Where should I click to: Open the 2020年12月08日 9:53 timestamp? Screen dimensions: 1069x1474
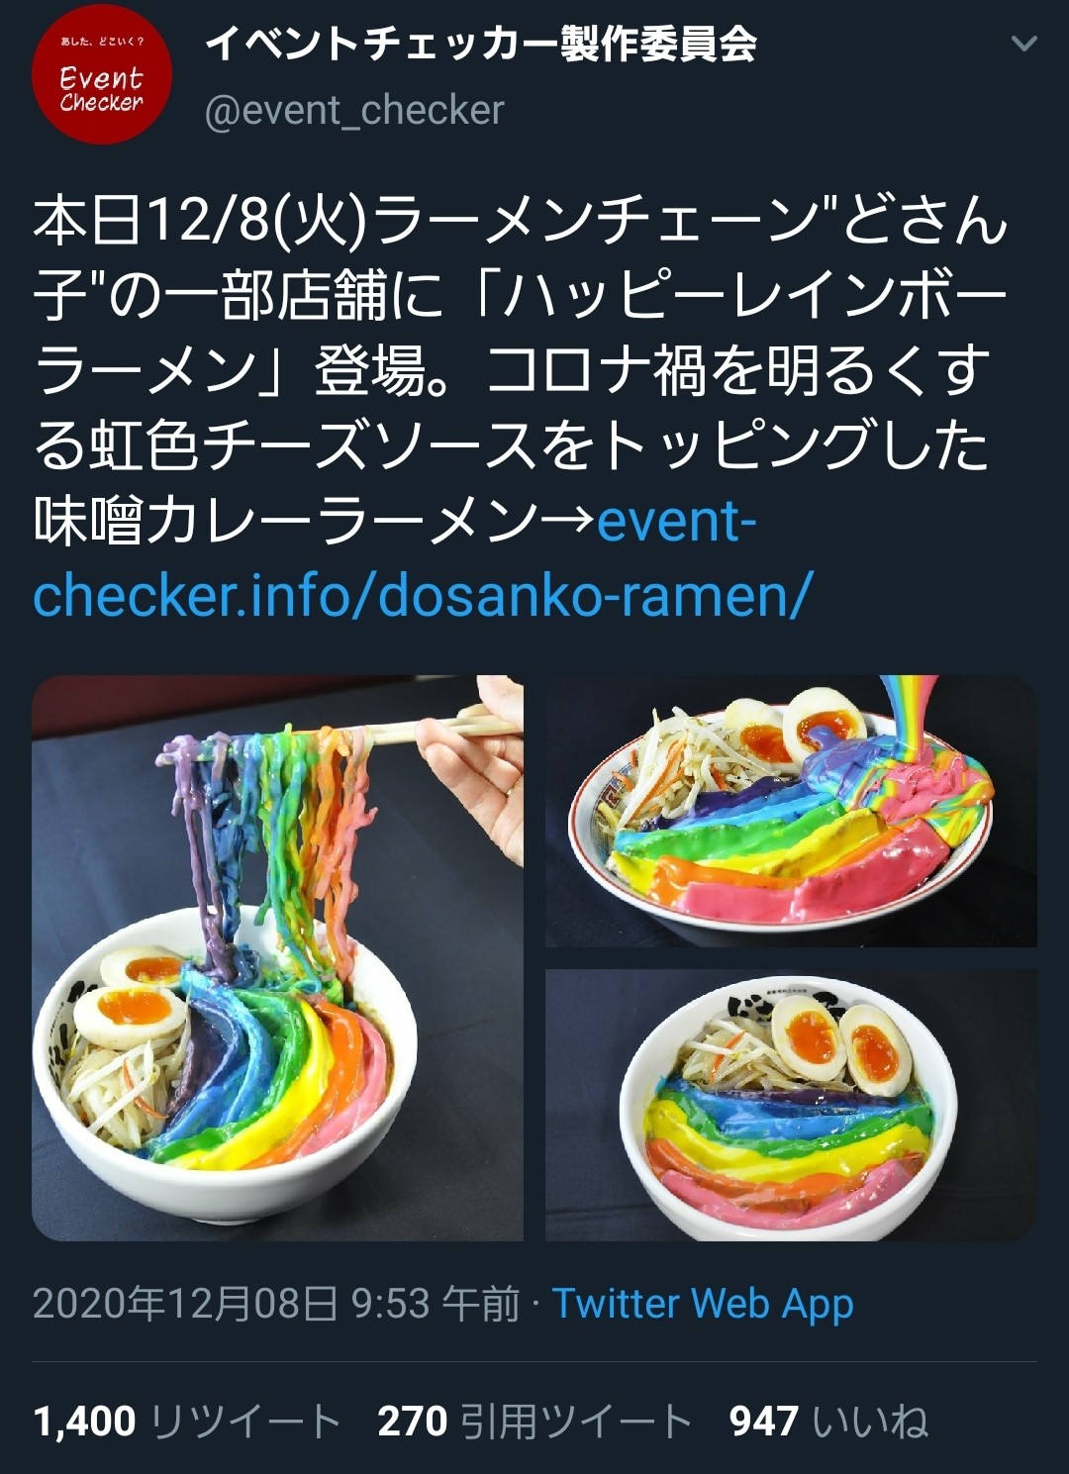tap(276, 1304)
